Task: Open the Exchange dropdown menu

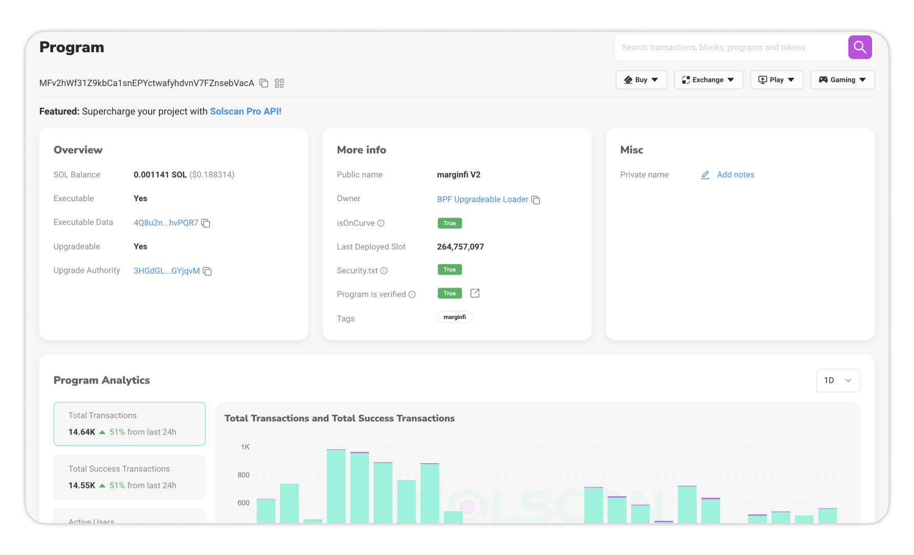Action: [708, 80]
